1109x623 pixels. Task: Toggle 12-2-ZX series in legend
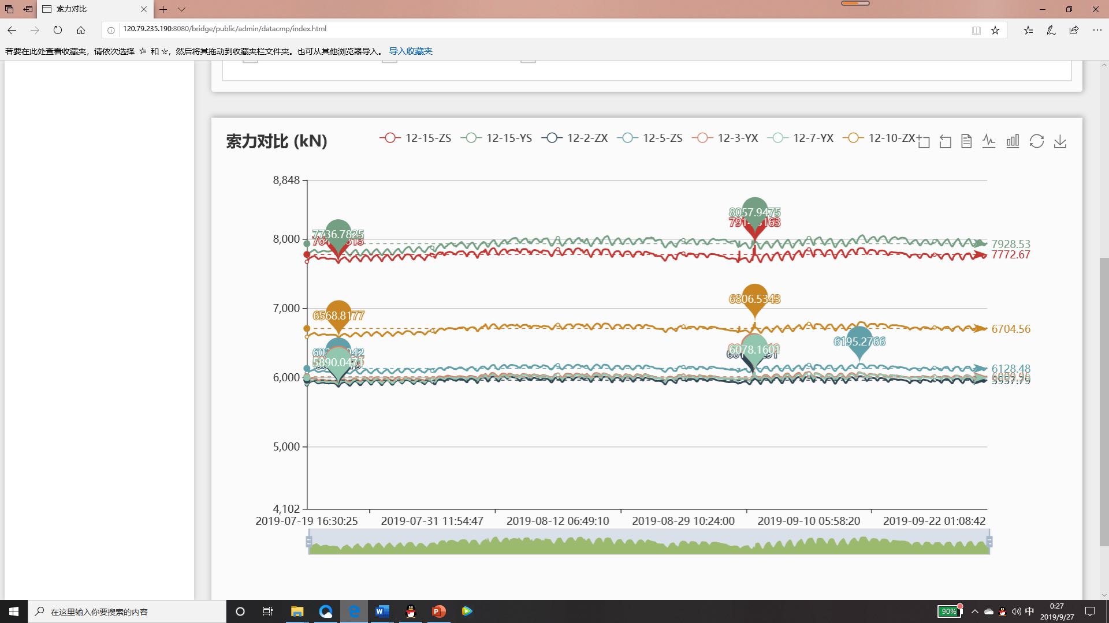[575, 138]
